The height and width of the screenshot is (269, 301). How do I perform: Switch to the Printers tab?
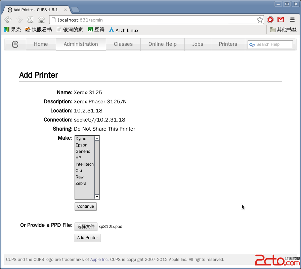coord(228,44)
